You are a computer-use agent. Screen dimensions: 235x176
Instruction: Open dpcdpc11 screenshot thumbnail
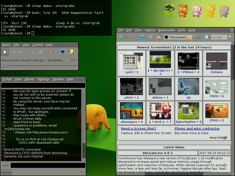point(160,59)
